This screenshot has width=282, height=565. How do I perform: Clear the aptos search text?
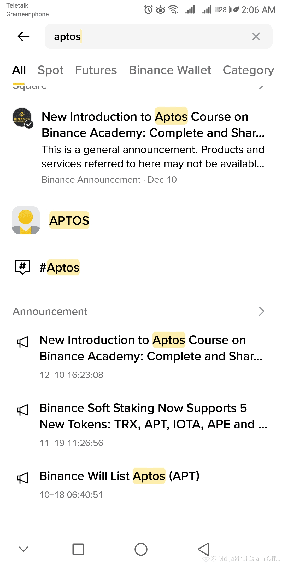click(256, 36)
